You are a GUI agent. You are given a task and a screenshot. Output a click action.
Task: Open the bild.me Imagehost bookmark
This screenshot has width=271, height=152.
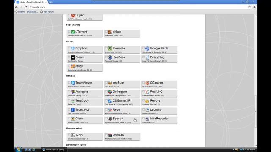click(x=26, y=12)
